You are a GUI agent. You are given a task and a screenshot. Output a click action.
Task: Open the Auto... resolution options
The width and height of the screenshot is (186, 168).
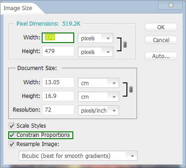(161, 56)
